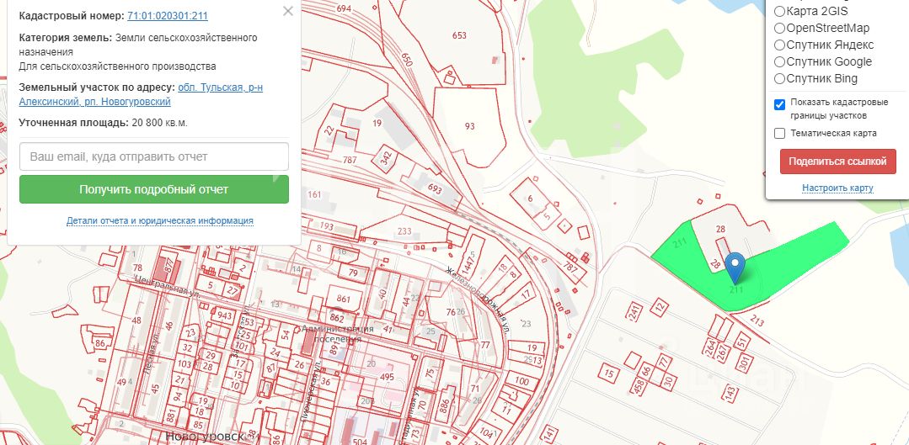
Task: Open Детали отчета и юридическая информация
Action: [x=159, y=220]
